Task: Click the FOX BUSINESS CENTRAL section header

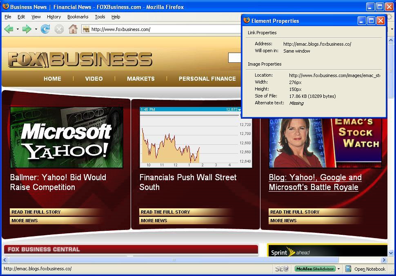Action: point(131,249)
